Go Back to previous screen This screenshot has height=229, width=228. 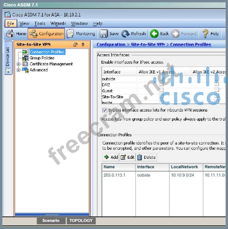pyautogui.click(x=160, y=34)
